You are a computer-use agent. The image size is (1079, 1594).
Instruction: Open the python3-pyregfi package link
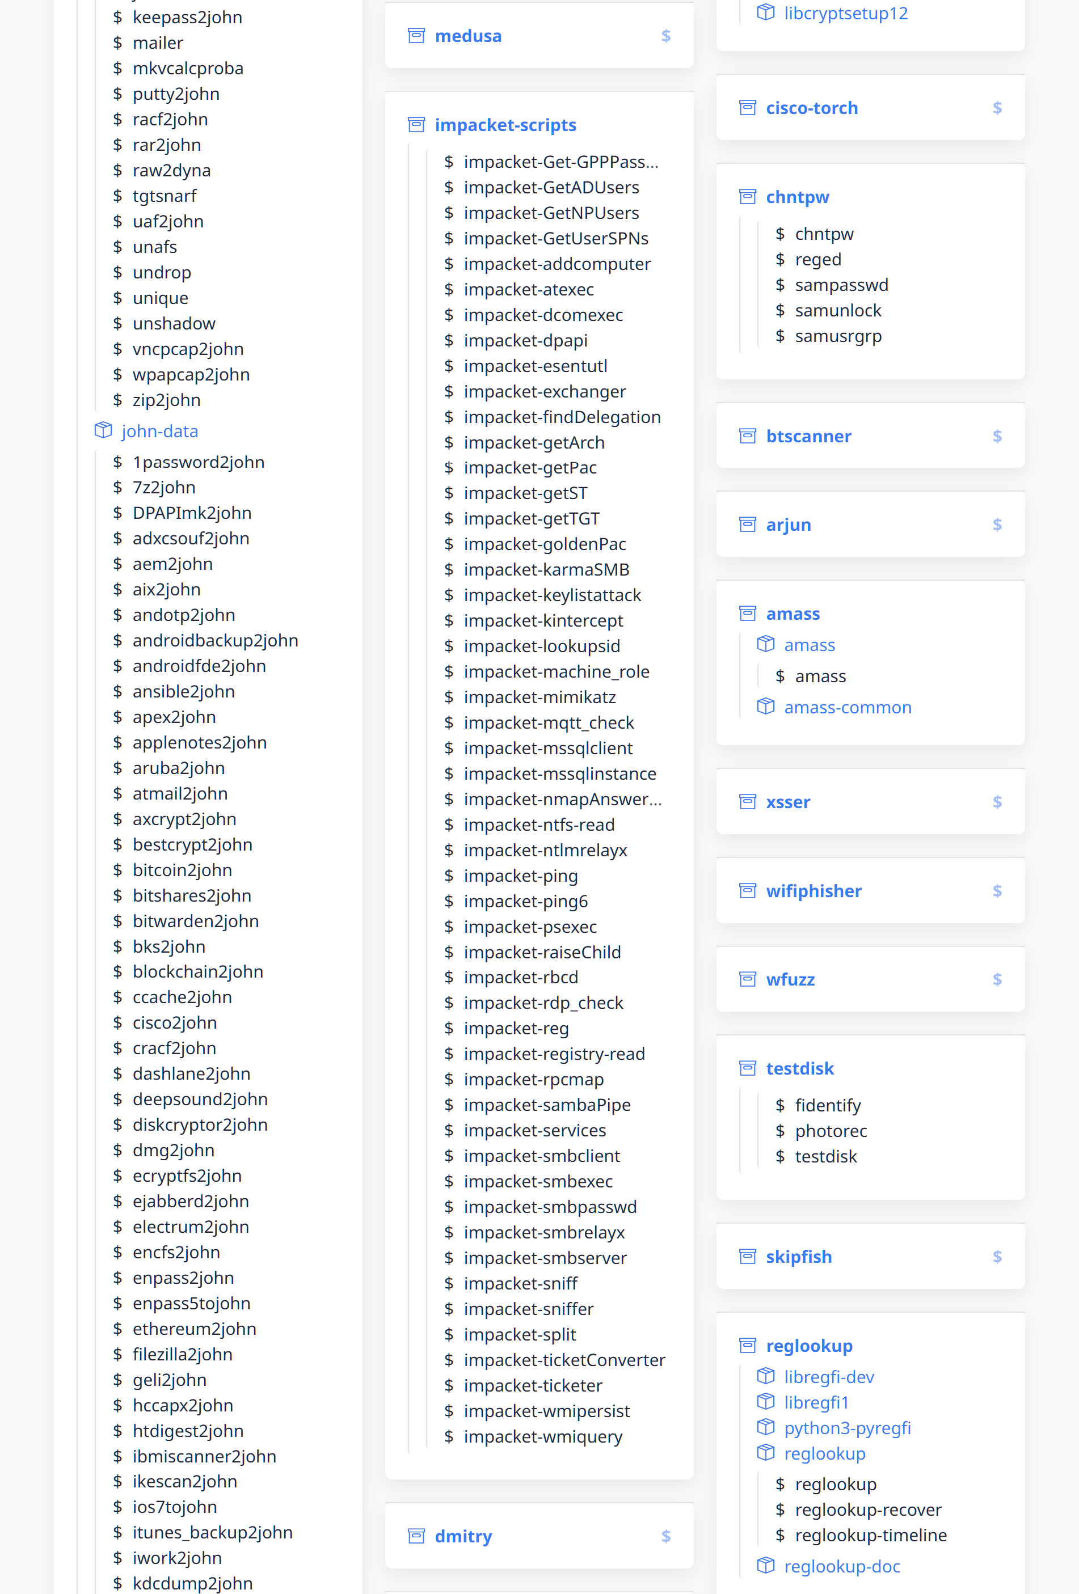[x=847, y=1428]
